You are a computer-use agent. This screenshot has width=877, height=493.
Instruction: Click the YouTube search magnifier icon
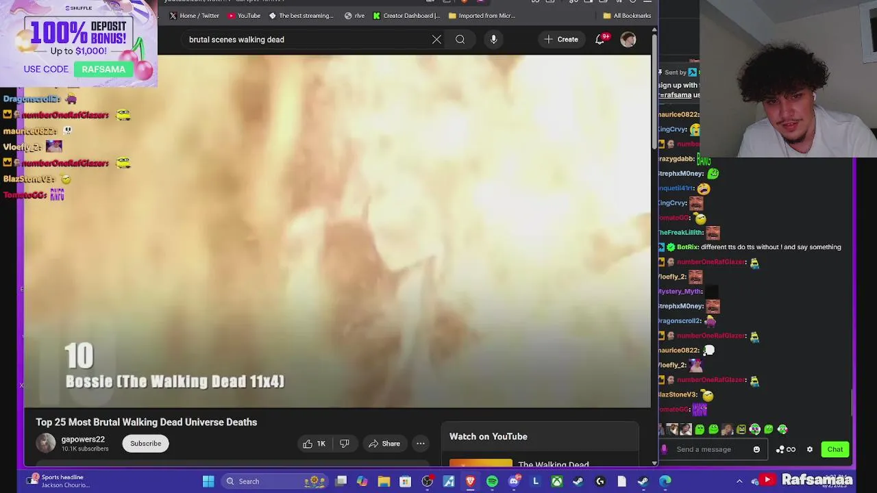pos(460,40)
